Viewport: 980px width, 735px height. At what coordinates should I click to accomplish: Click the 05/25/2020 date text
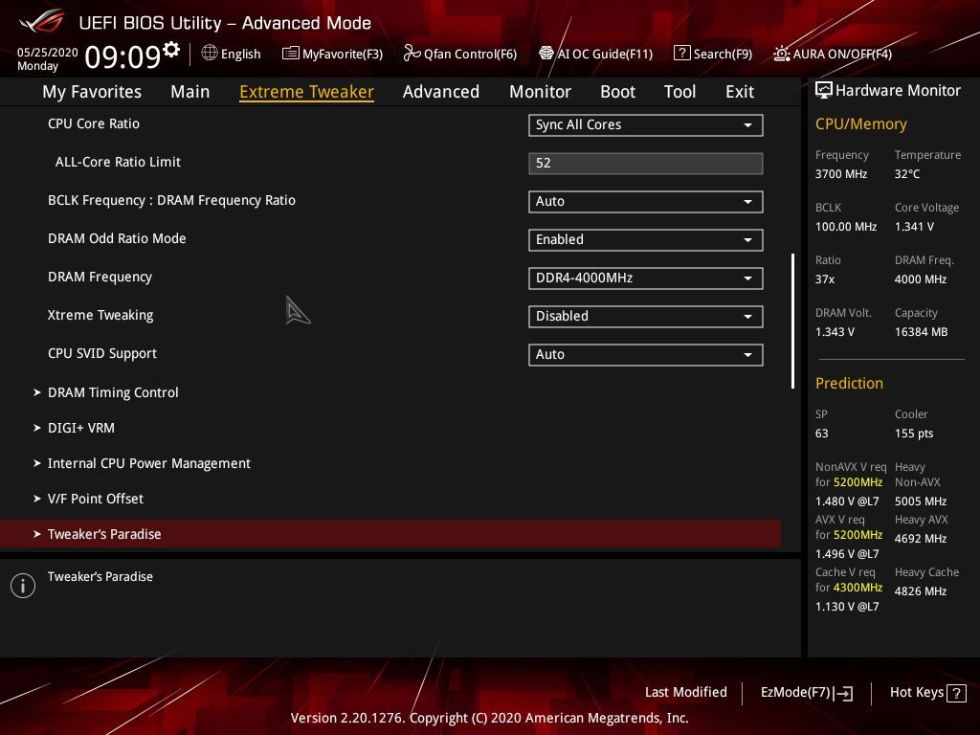pyautogui.click(x=48, y=53)
